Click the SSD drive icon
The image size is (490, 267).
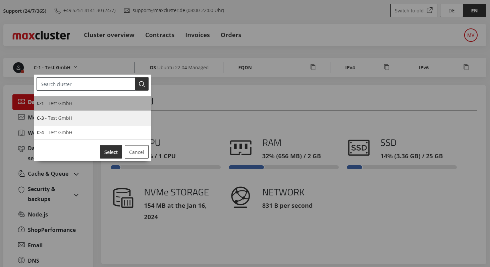[359, 148]
